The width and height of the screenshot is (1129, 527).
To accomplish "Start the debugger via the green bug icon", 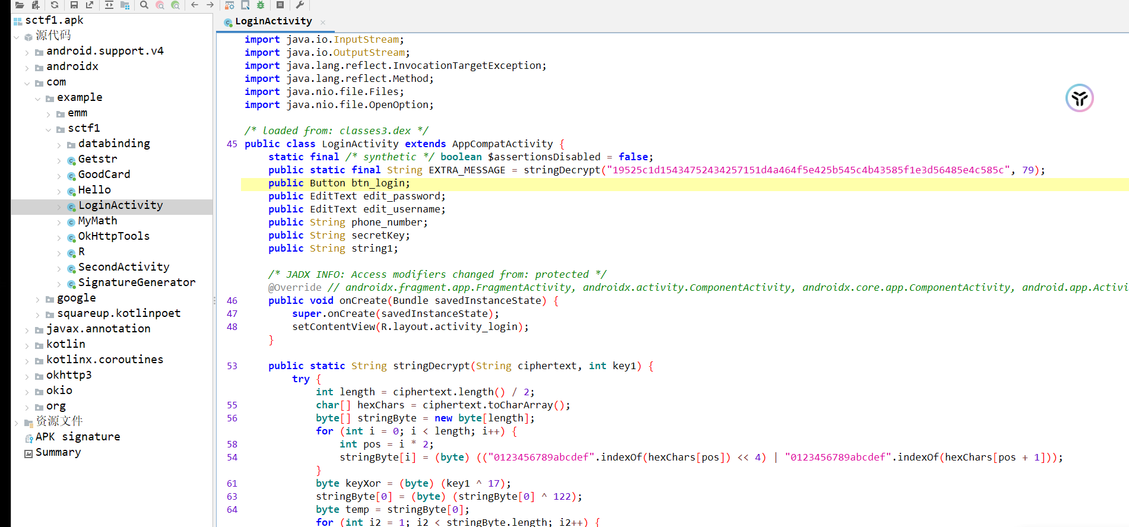I will [261, 5].
